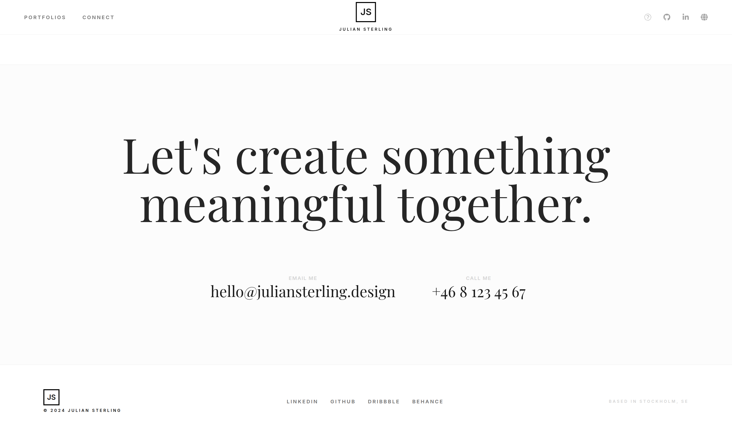732x429 pixels.
Task: Open the LinkedIn footer link
Action: click(x=302, y=402)
